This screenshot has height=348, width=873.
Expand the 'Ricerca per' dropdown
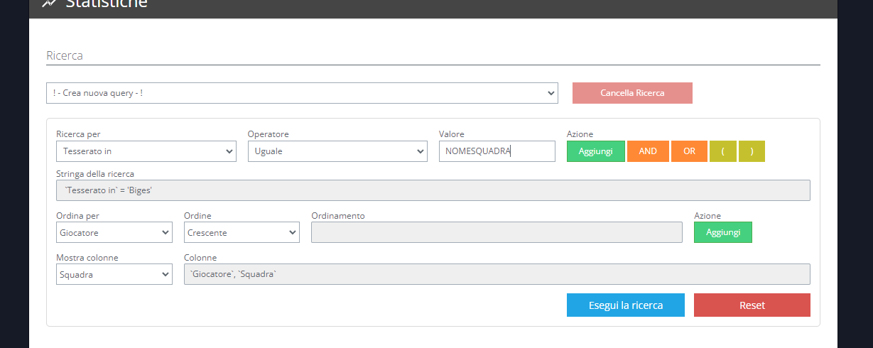pyautogui.click(x=146, y=151)
